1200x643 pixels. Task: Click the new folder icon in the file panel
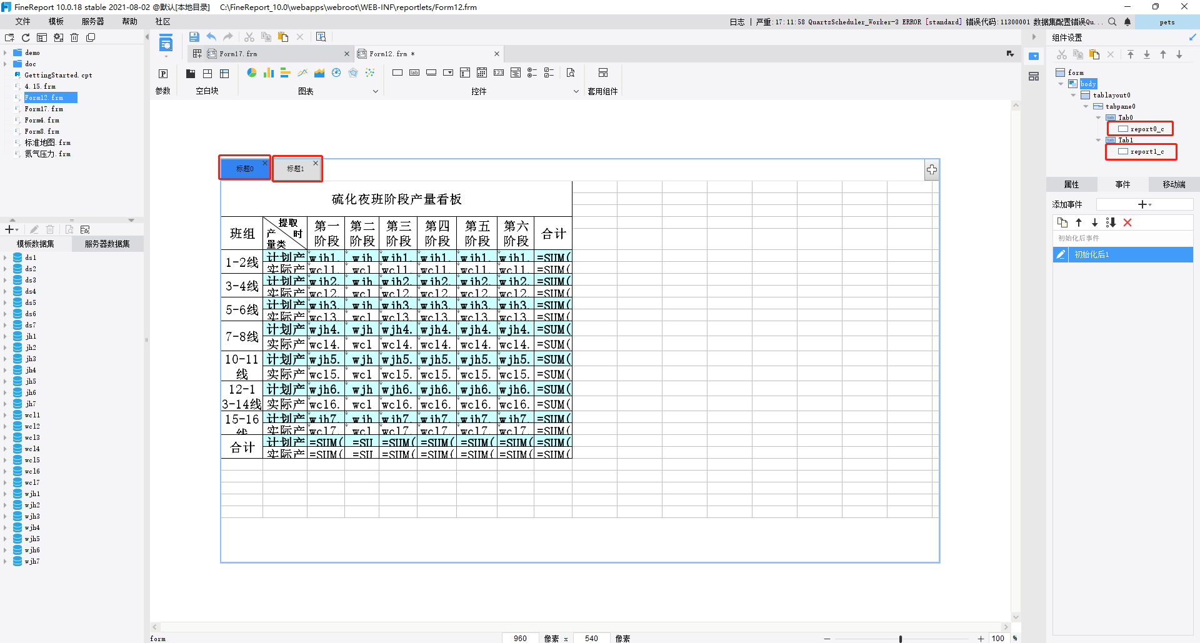[x=9, y=37]
